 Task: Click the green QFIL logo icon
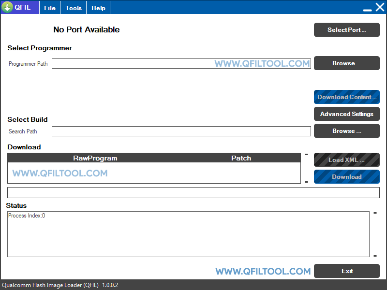[x=8, y=7]
